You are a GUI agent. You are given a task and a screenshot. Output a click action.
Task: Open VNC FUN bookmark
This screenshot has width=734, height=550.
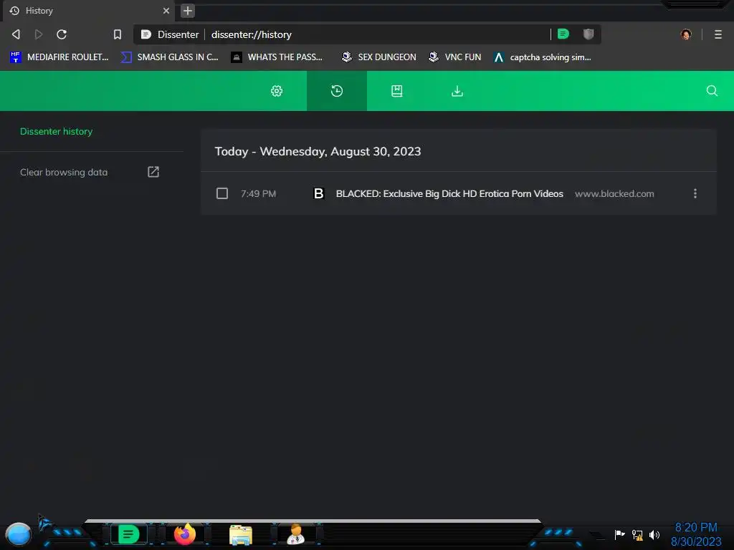[454, 57]
